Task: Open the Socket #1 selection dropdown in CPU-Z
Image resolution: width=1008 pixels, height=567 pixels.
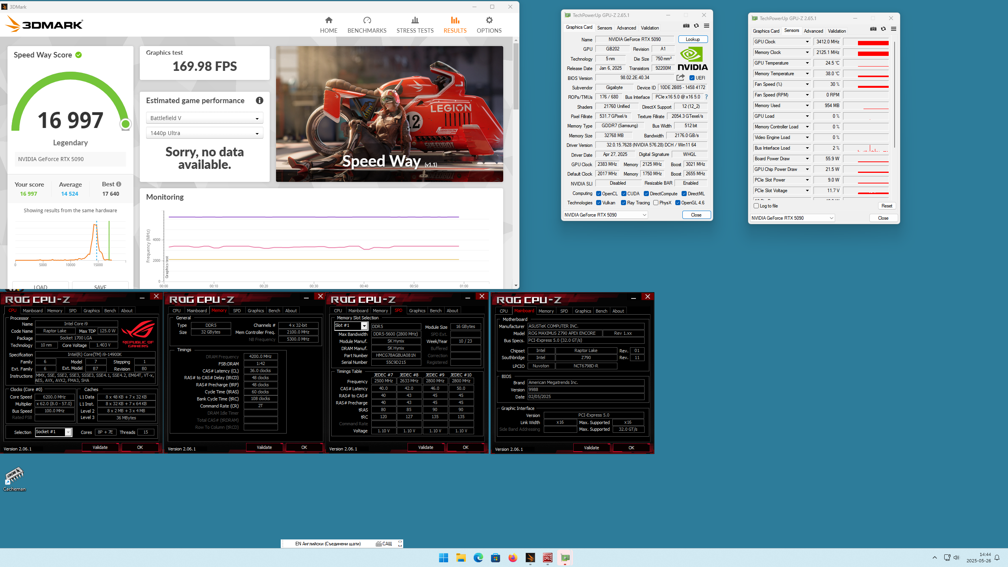Action: 54,432
